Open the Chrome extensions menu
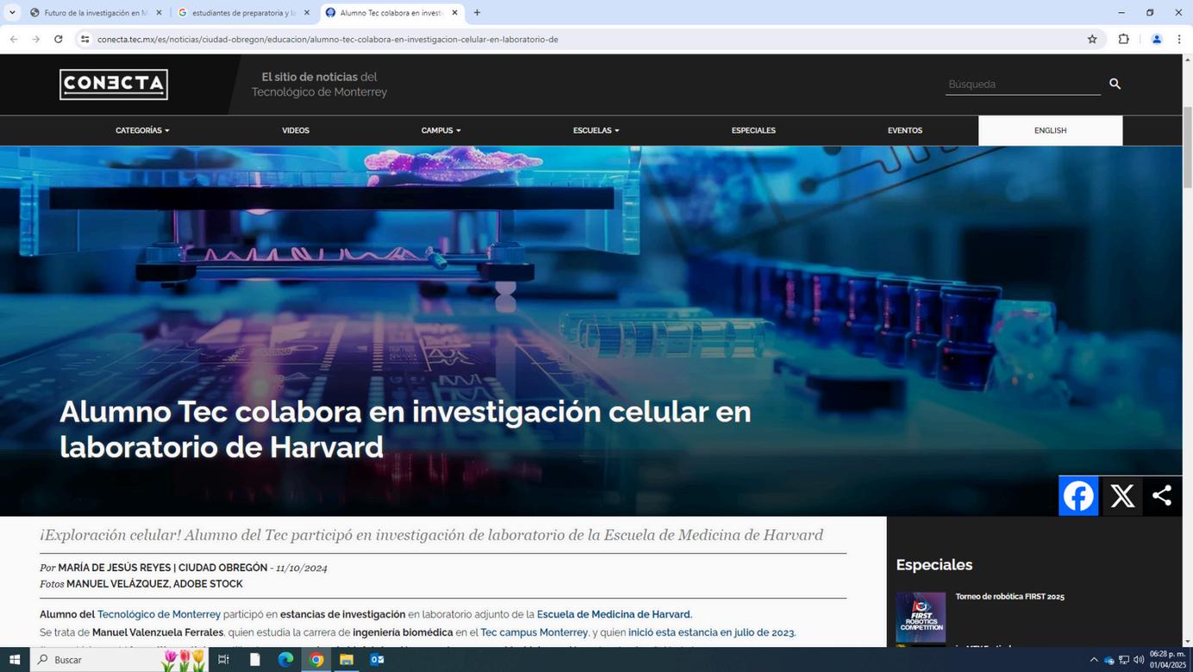The height and width of the screenshot is (672, 1193). click(1123, 39)
